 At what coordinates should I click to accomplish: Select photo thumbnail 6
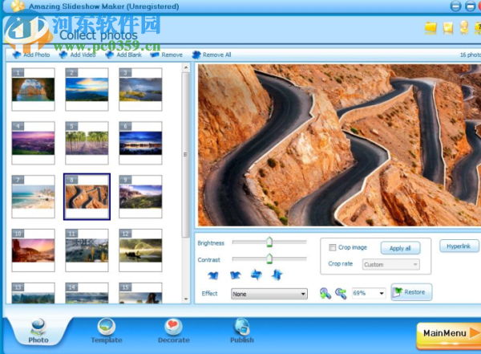pyautogui.click(x=140, y=143)
